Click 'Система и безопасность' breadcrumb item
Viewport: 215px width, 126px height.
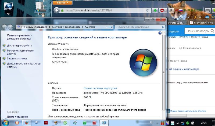pos(66,27)
